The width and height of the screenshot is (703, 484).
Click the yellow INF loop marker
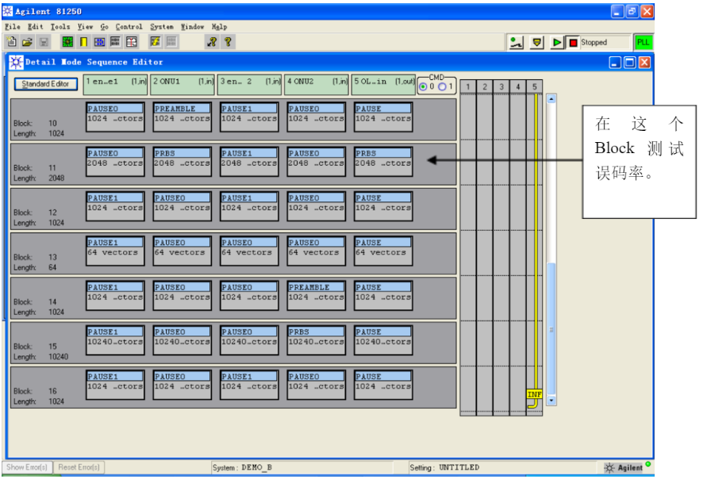point(534,394)
